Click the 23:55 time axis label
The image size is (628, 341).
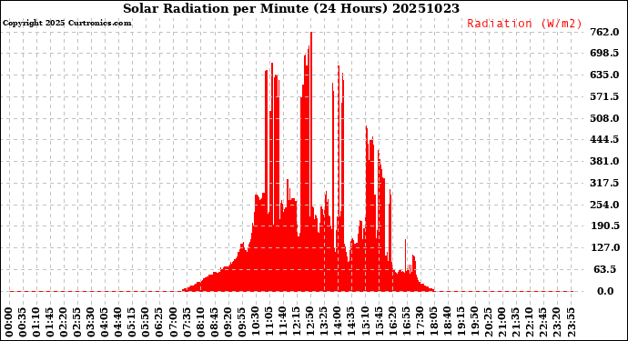571,323
